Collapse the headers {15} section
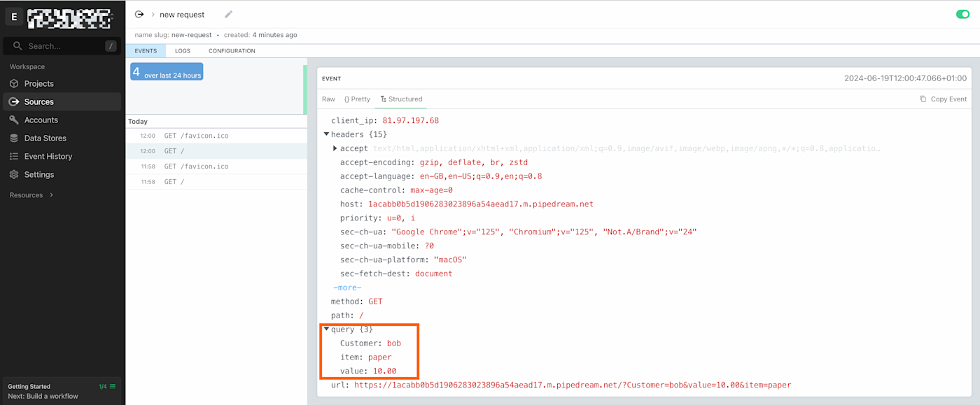 327,134
